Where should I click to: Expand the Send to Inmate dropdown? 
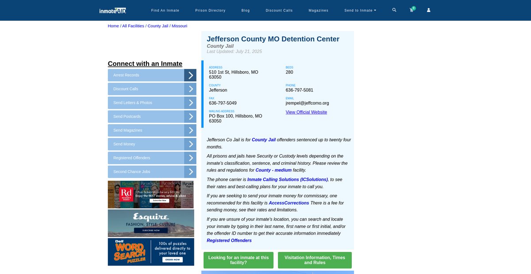pyautogui.click(x=360, y=10)
